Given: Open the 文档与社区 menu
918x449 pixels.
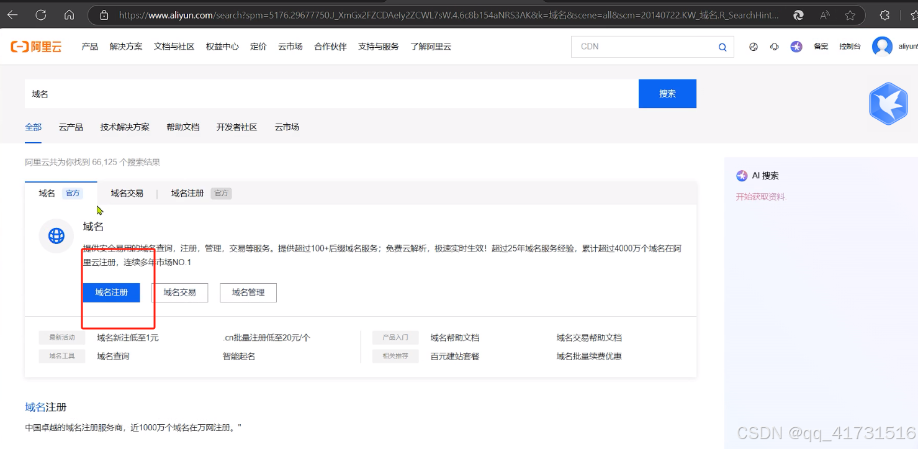Looking at the screenshot, I should [x=174, y=47].
